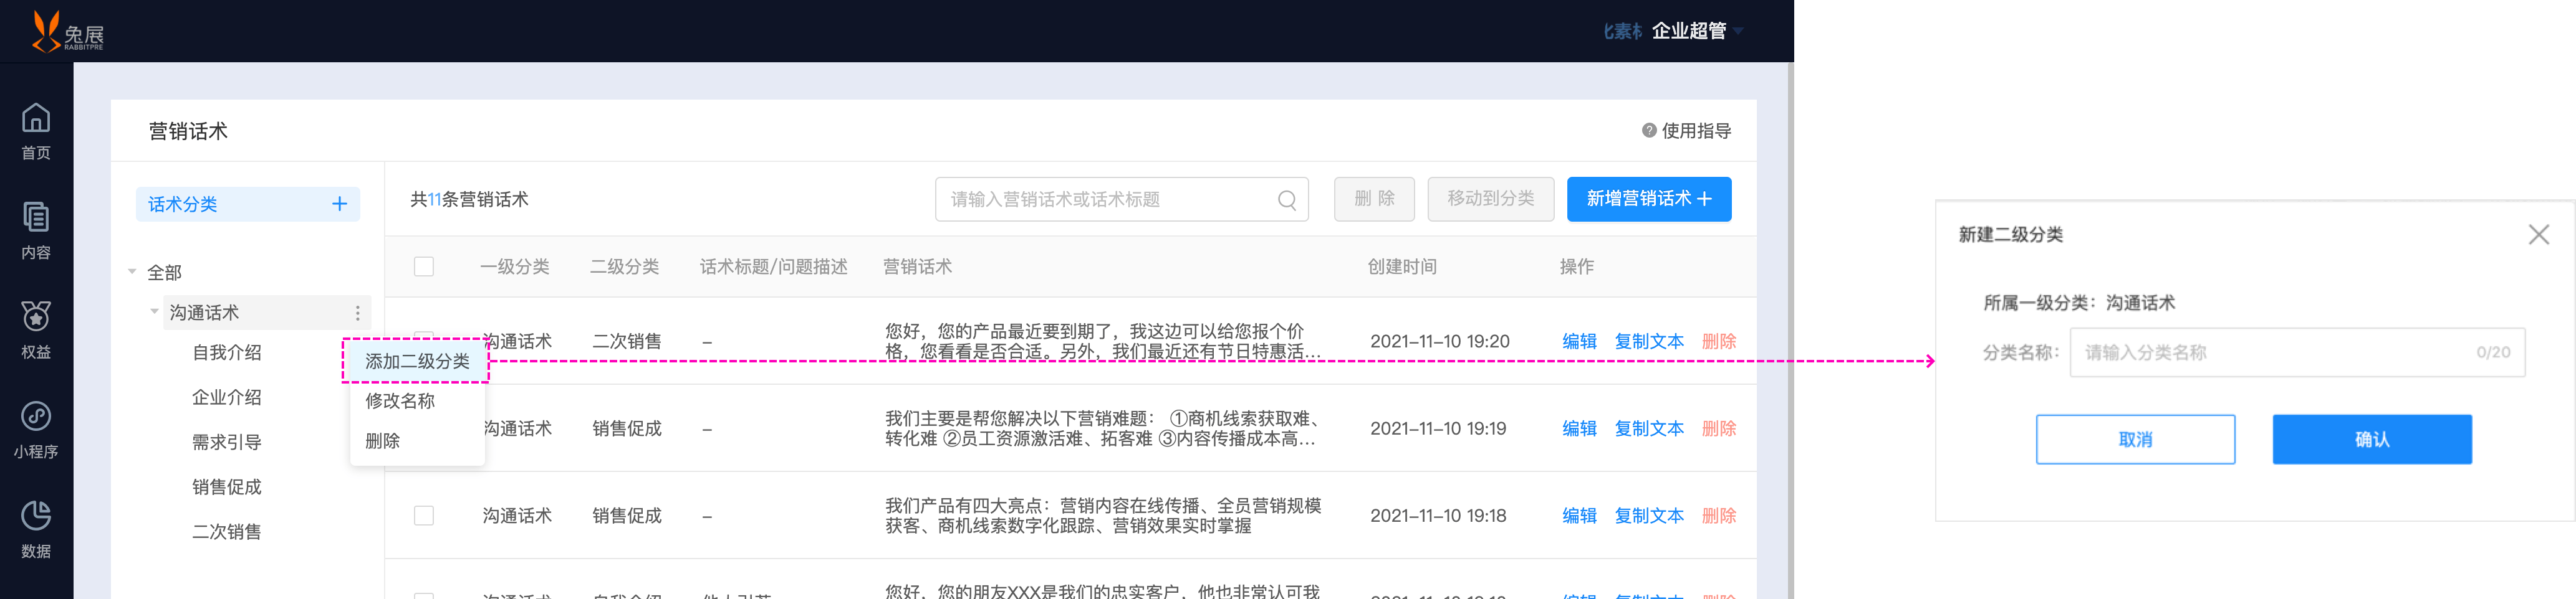This screenshot has width=2576, height=599.
Task: Click 删除 link for the 19:18 row
Action: pyautogui.click(x=1719, y=515)
